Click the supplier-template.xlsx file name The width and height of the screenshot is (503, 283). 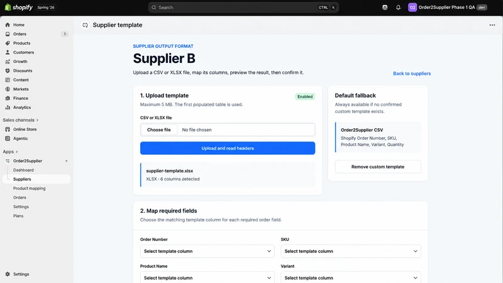(169, 171)
